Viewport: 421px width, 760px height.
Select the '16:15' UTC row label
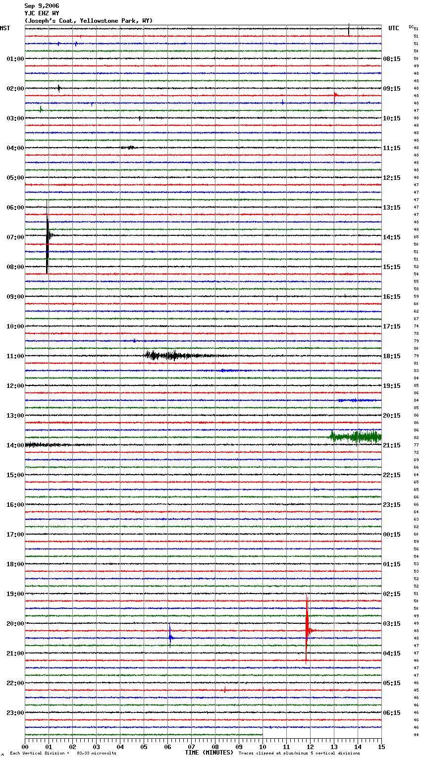coord(392,297)
